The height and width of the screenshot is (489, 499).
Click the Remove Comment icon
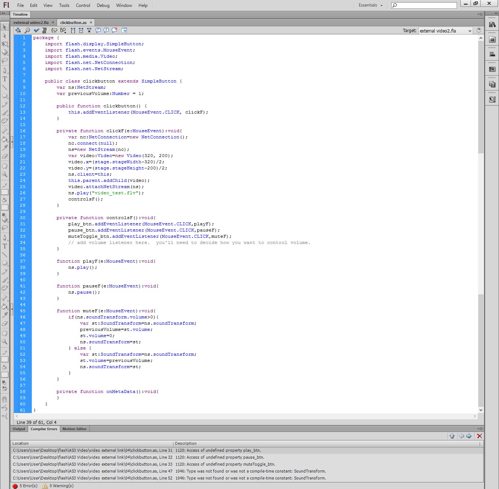[114, 30]
